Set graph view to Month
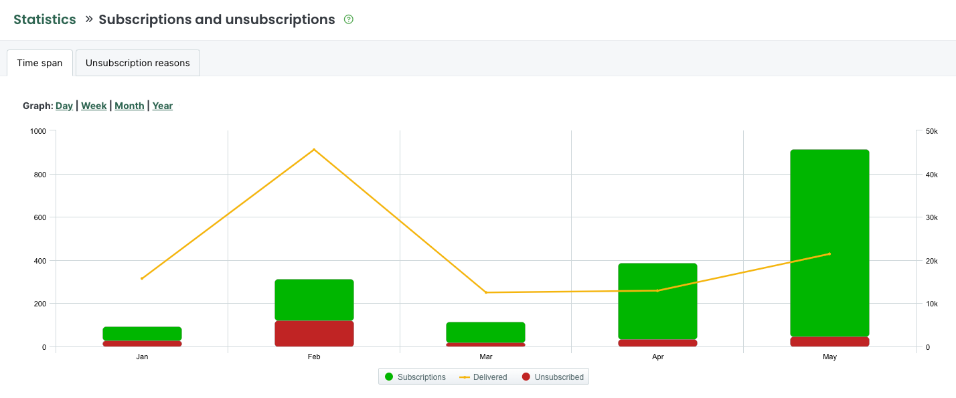 (x=129, y=106)
